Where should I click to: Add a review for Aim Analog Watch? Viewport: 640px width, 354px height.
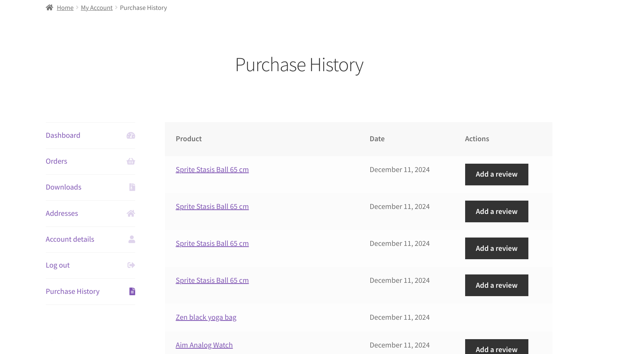(x=497, y=347)
